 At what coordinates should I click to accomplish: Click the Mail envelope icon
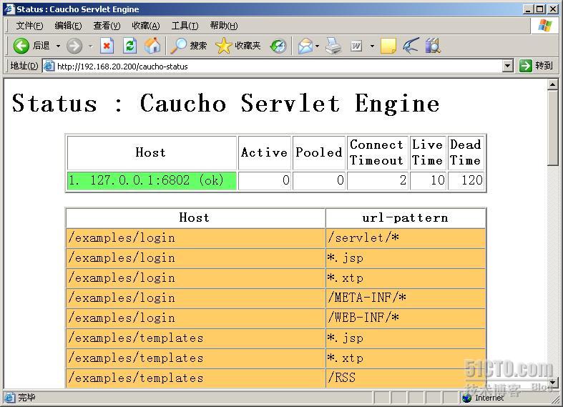tap(305, 46)
